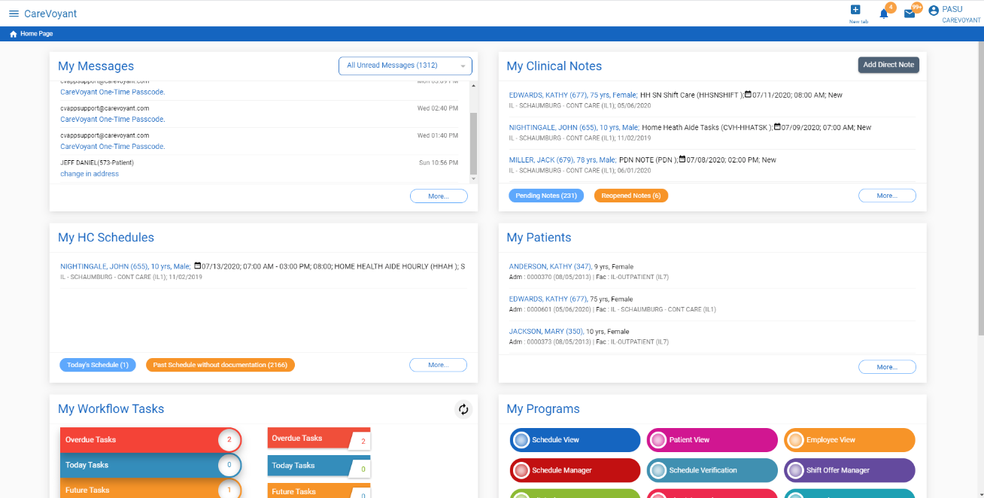Click the calendar icon in Nightingale's schedule row
The height and width of the screenshot is (498, 984).
[x=198, y=266]
